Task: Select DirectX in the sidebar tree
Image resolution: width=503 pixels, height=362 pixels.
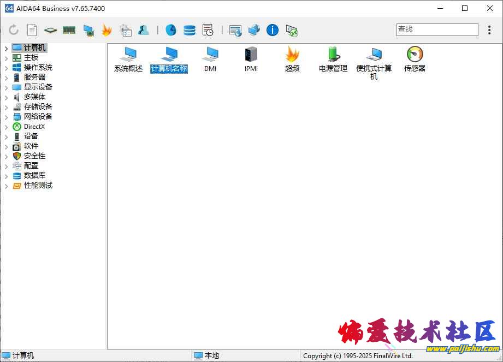Action: [34, 127]
